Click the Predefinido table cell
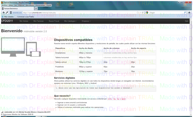The image size is (193, 117). [x=66, y=67]
